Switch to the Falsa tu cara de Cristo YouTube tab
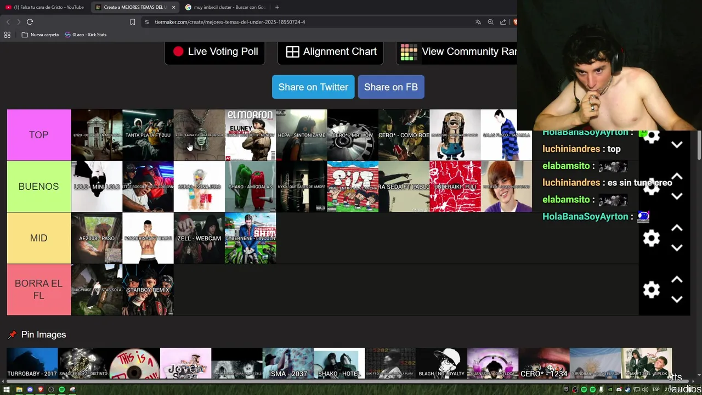 click(45, 7)
